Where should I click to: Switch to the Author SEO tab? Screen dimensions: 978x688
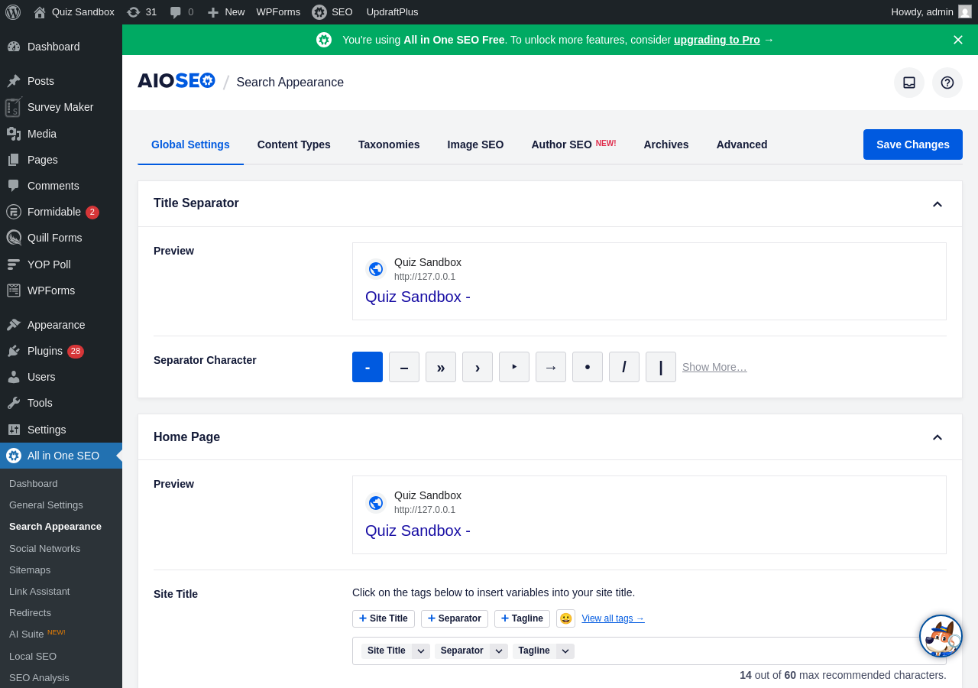coord(573,144)
